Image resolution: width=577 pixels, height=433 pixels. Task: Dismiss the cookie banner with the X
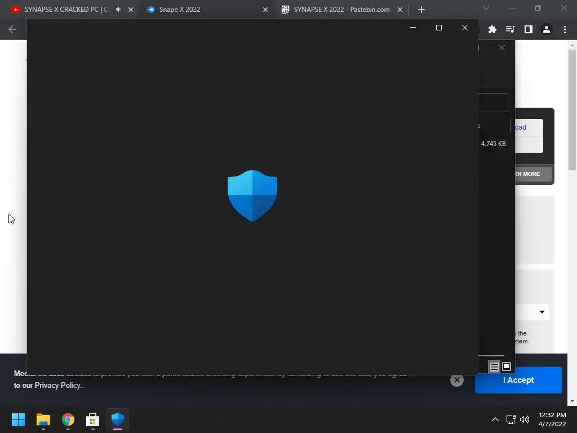[456, 380]
